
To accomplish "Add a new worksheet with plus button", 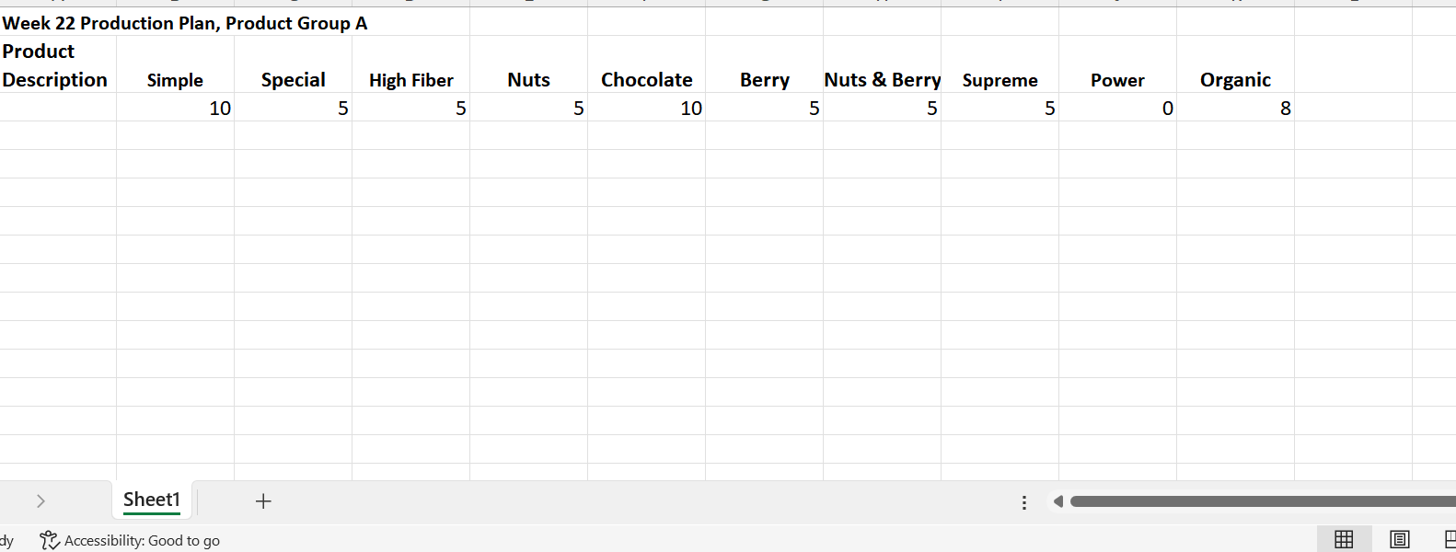I will [x=263, y=500].
